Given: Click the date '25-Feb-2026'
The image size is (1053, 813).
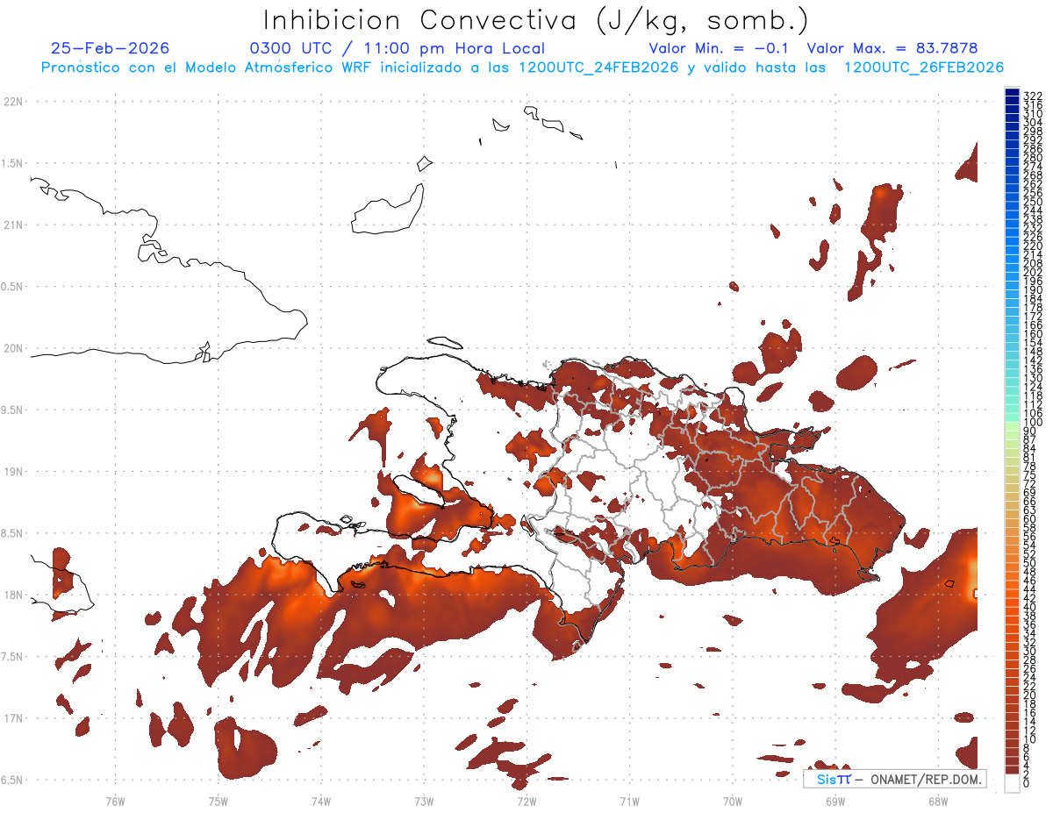Looking at the screenshot, I should tap(111, 48).
